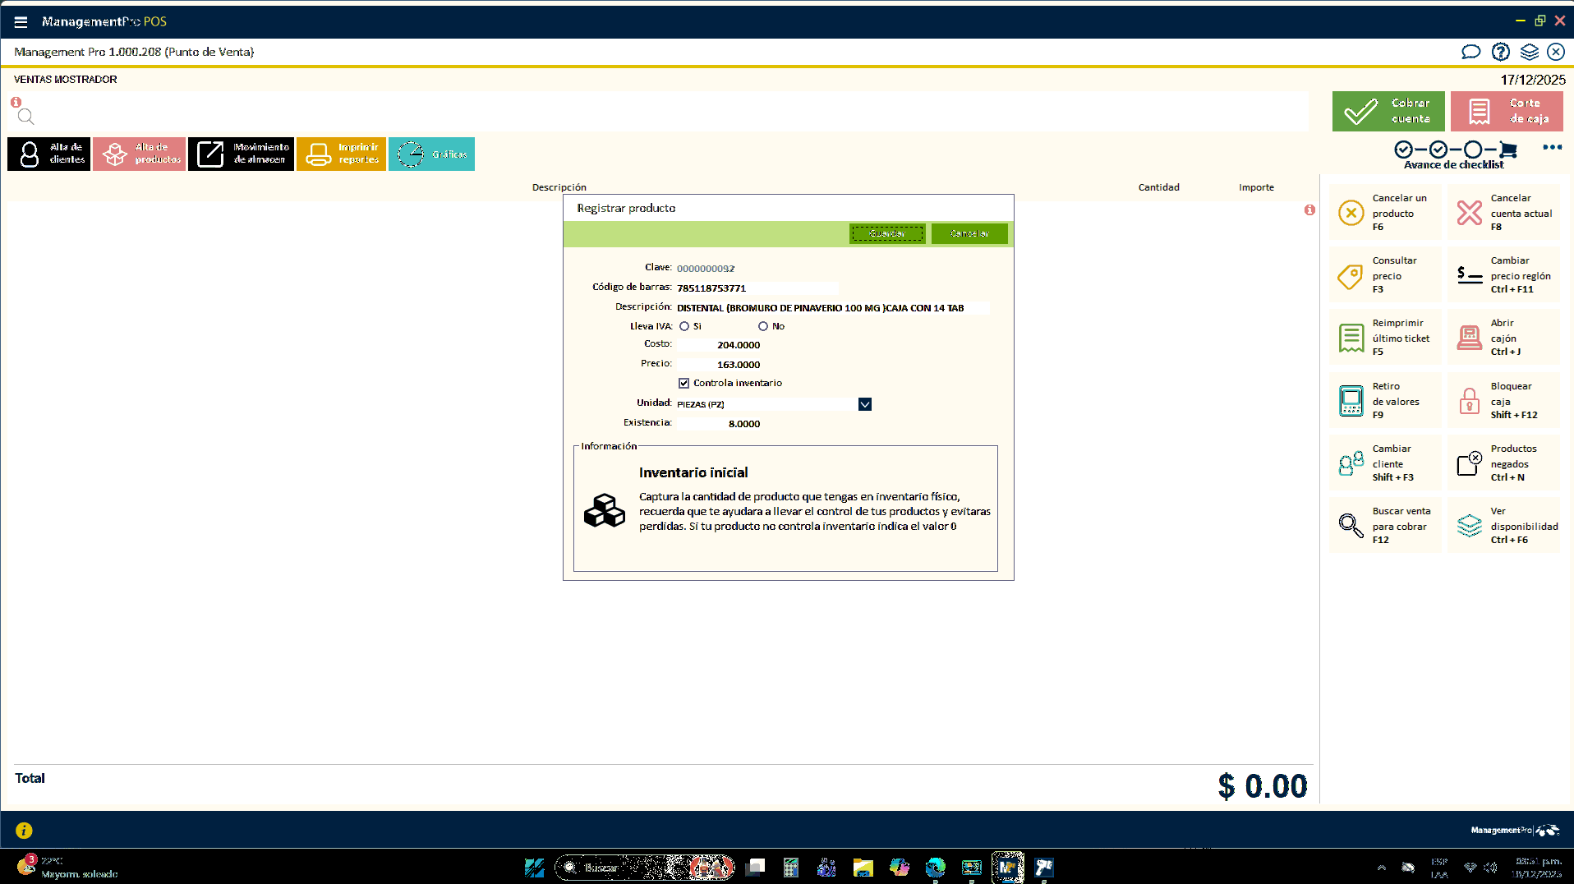Open the three-dots more options menu
Image resolution: width=1574 pixels, height=884 pixels.
tap(1552, 148)
